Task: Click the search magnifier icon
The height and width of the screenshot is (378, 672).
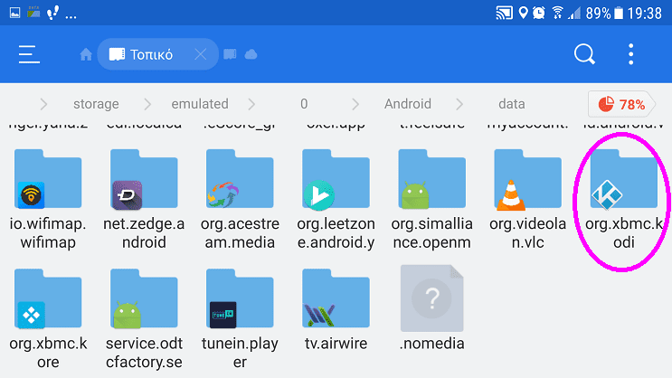Action: click(584, 54)
